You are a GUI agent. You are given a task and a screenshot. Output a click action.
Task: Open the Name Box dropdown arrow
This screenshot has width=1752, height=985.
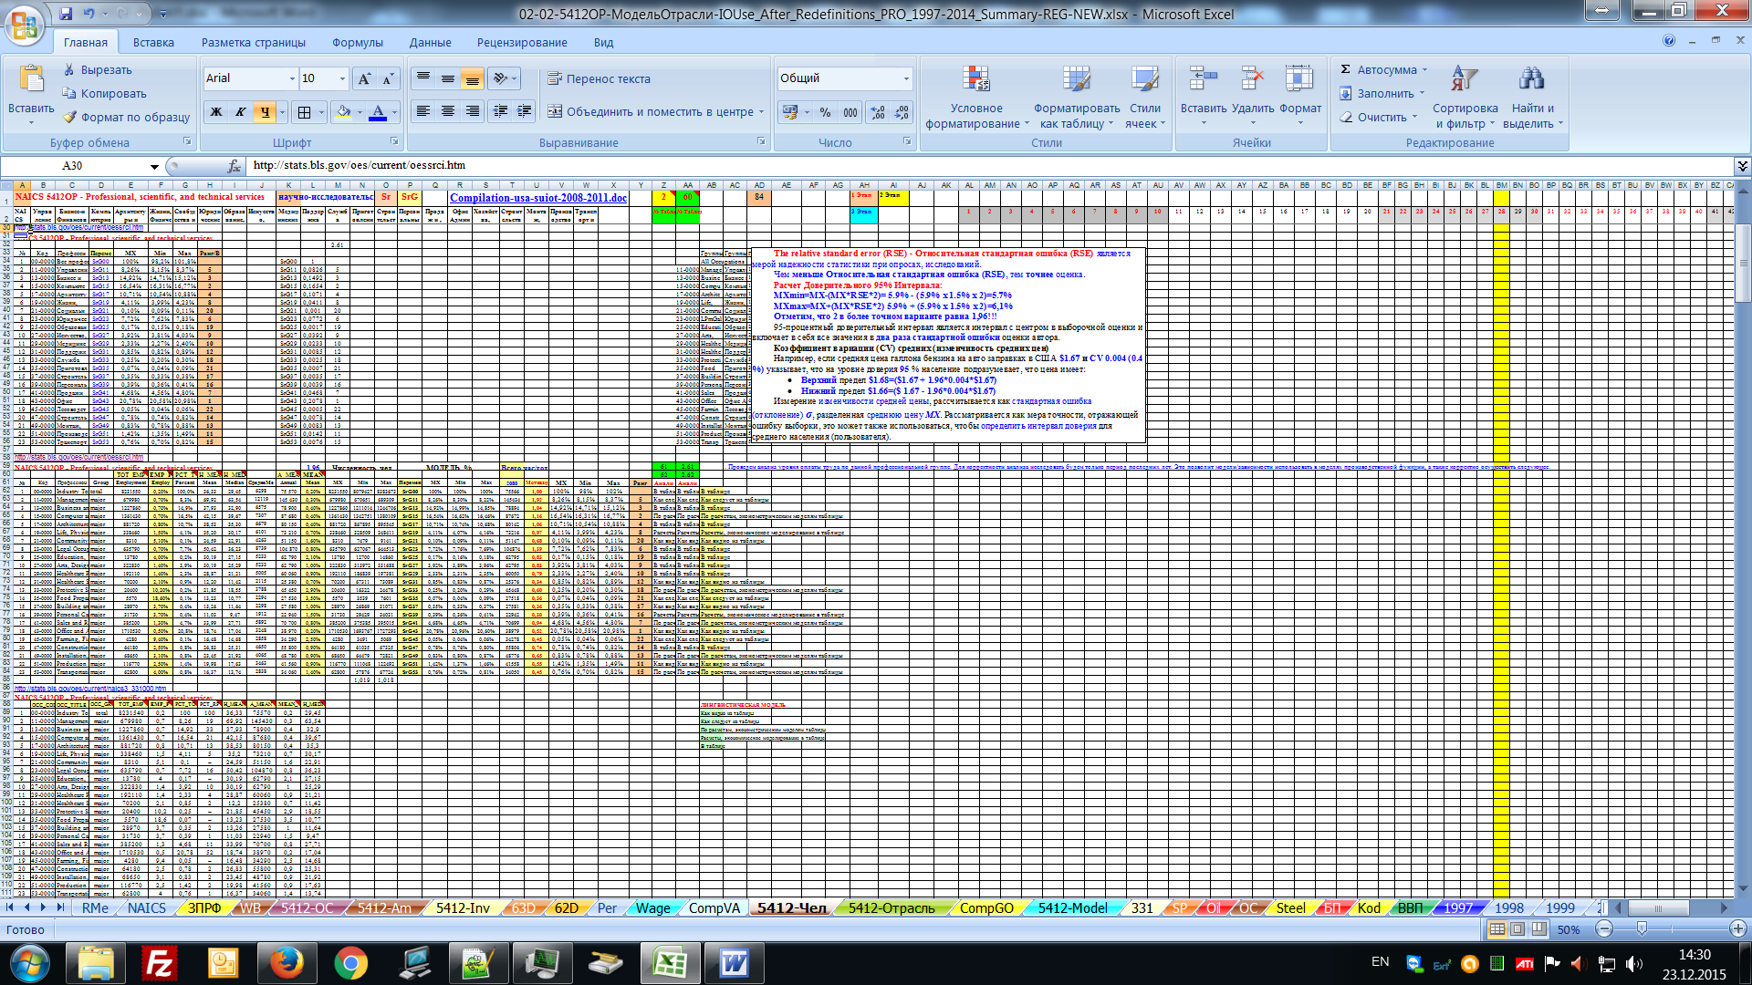(154, 166)
